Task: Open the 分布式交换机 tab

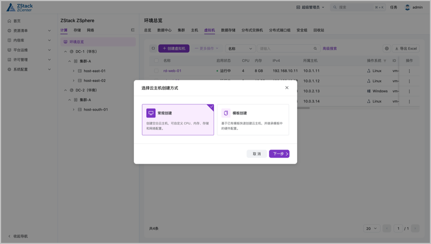Action: pos(252,30)
